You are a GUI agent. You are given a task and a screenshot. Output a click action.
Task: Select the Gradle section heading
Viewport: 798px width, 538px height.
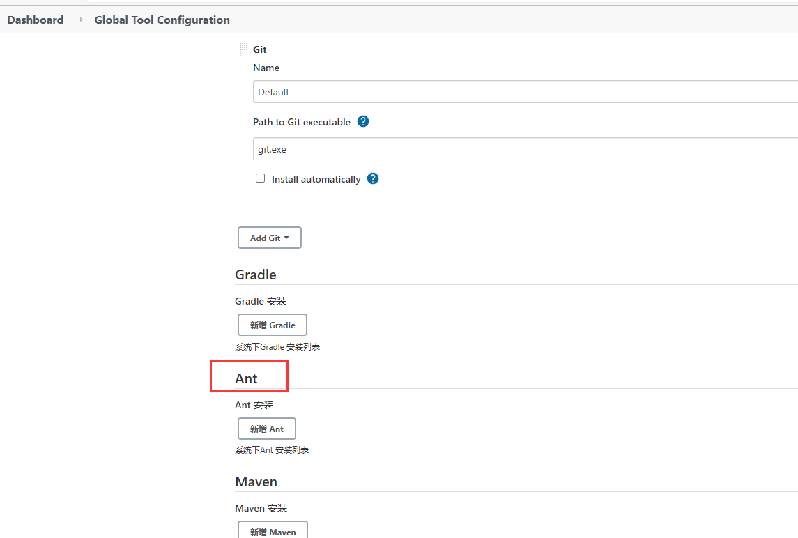255,275
